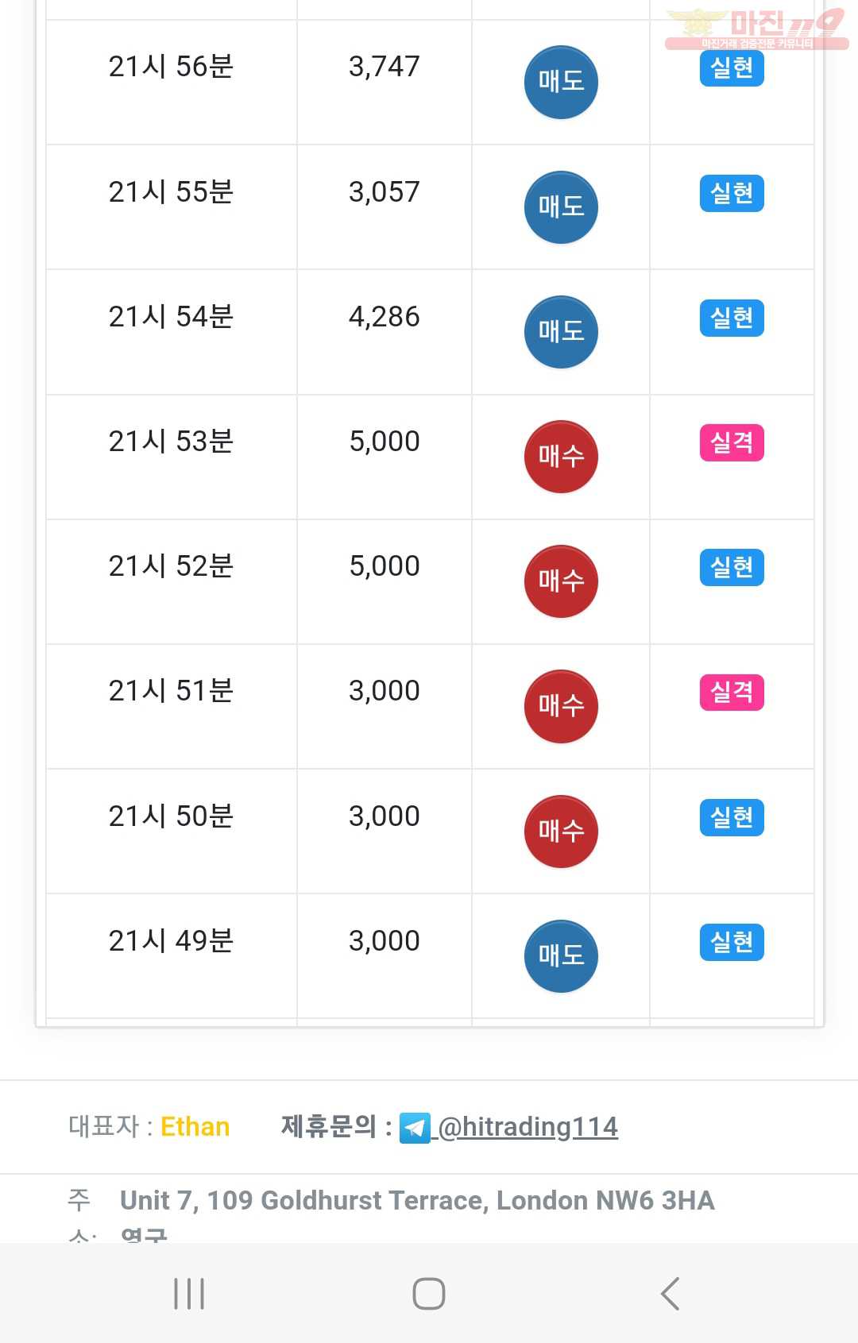
Task: Click the blue 실현 badge at 21시 56분
Action: [x=732, y=68]
